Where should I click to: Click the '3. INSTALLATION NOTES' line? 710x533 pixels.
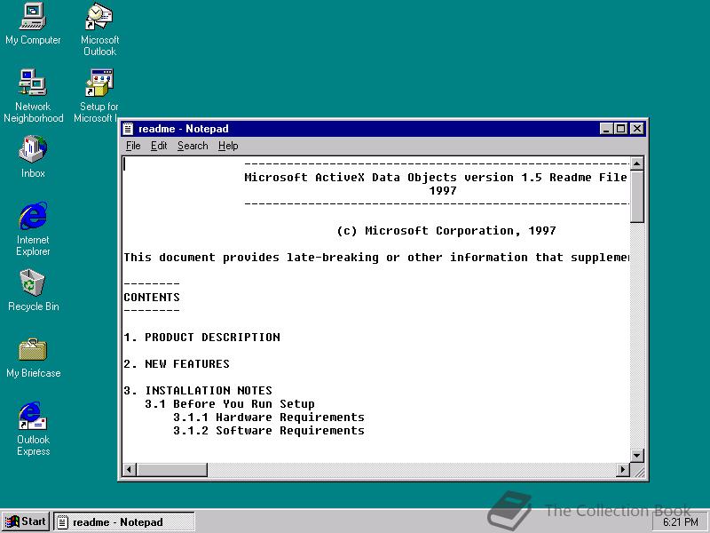point(198,391)
